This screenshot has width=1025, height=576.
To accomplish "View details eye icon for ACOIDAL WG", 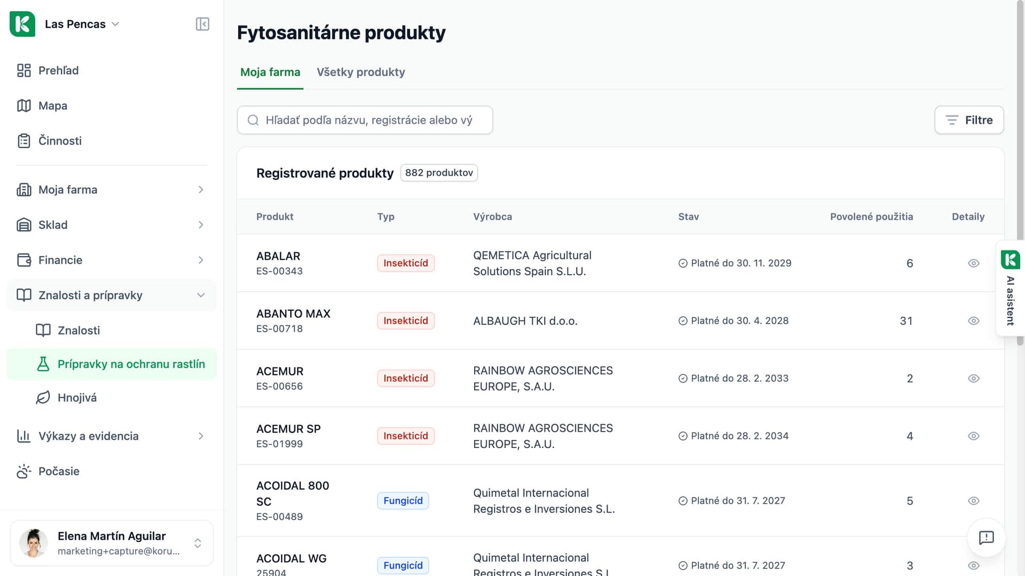I will point(973,566).
